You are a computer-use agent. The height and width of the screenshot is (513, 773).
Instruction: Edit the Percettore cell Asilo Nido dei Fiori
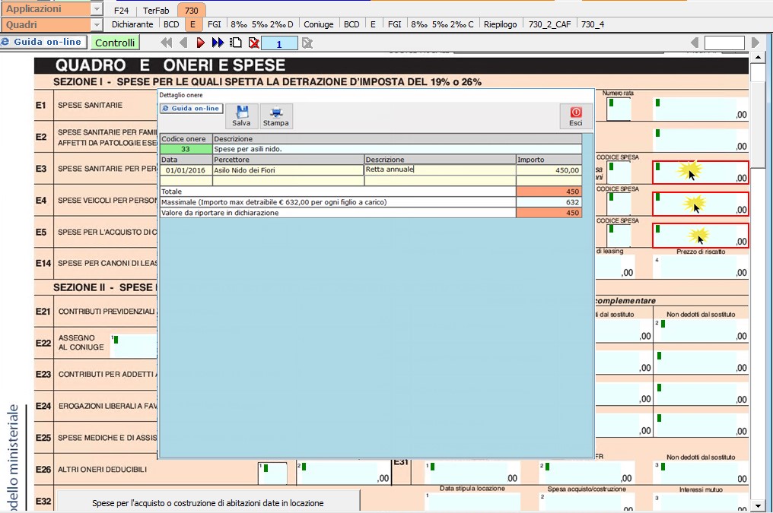[x=288, y=170]
